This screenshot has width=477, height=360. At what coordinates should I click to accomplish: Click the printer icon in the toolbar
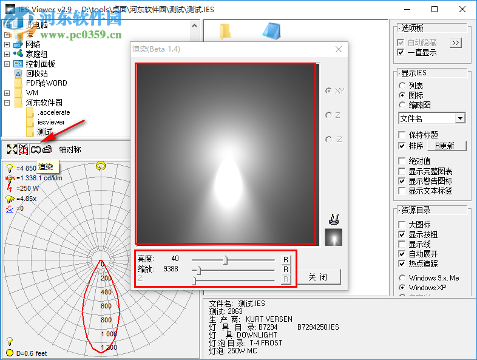coord(47,149)
